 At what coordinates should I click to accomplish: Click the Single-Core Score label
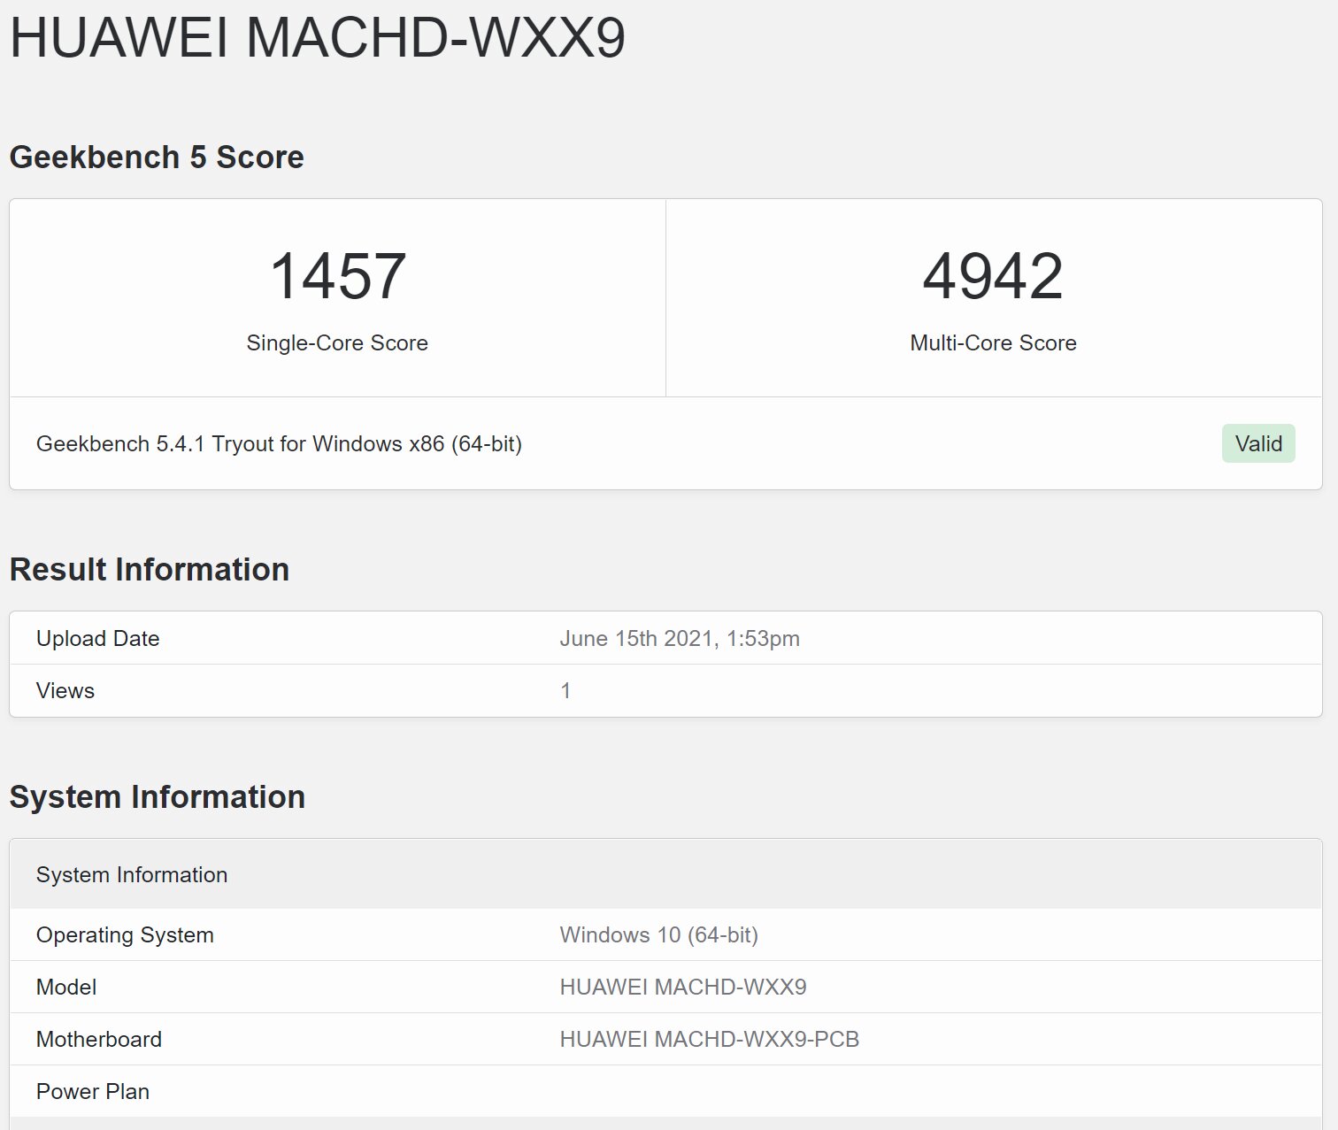(337, 343)
